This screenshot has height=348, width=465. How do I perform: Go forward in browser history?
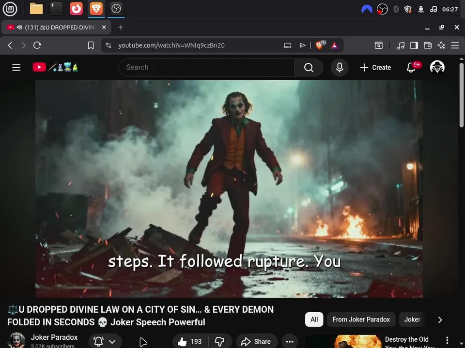(23, 45)
